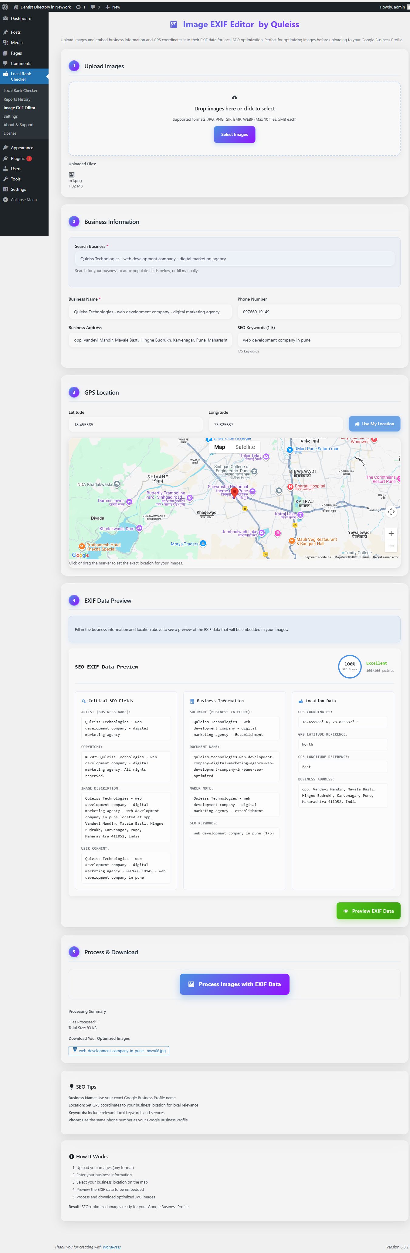410x1253 pixels.
Task: Switch map to Map view
Action: tap(220, 447)
